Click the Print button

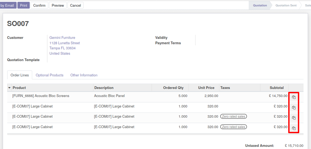[24, 5]
